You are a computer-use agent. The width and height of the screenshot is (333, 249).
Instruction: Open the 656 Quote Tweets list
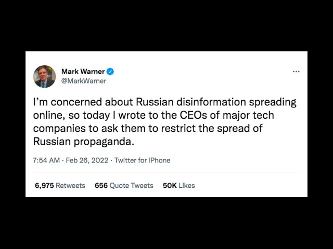pos(124,185)
